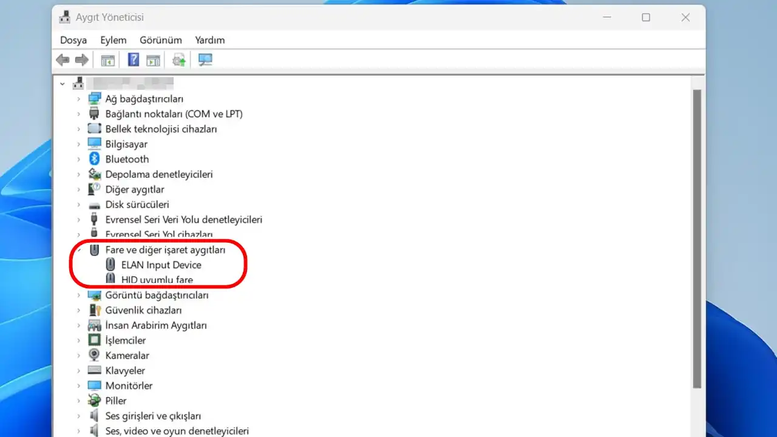
Task: Click the Kameralar webcam icon
Action: (94, 355)
